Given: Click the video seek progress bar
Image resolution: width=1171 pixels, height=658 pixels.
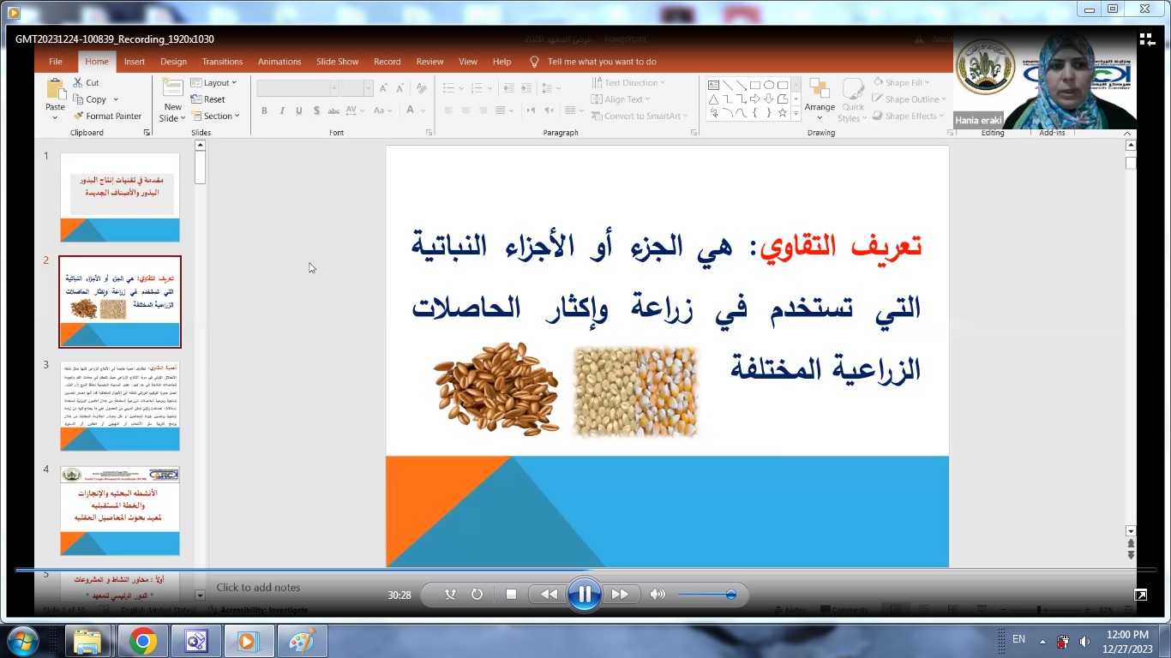Looking at the screenshot, I should coord(585,570).
